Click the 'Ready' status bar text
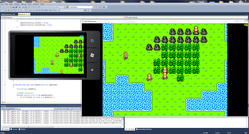 point(2,133)
